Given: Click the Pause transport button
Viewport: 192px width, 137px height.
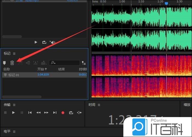Looking at the screenshot, I should 22,112.
